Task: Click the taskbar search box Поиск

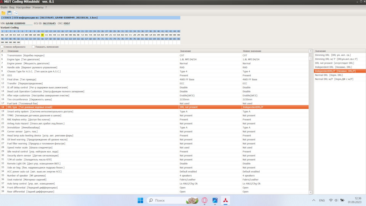Action: pyautogui.click(x=173, y=200)
